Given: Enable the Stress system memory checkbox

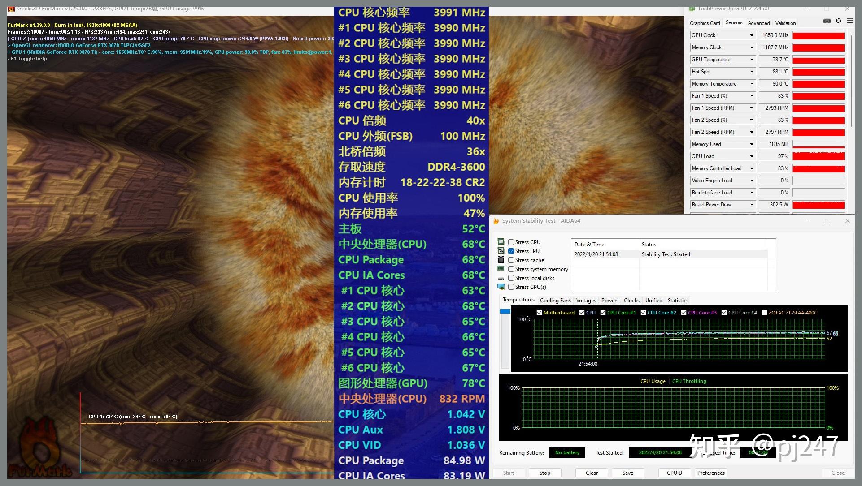Looking at the screenshot, I should 511,269.
